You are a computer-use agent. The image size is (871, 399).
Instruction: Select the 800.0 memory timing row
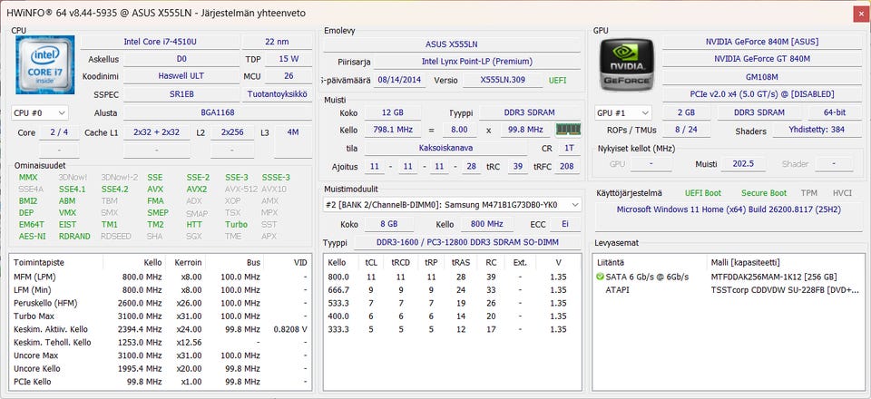click(x=450, y=277)
